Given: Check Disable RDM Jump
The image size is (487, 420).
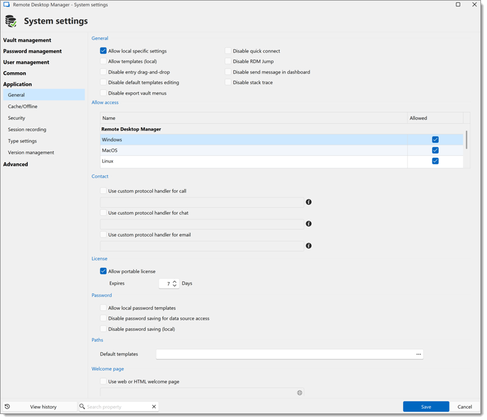Looking at the screenshot, I should point(228,61).
